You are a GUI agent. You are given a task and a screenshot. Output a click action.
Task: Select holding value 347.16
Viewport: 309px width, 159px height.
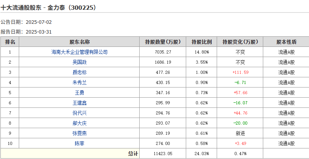point(163,93)
